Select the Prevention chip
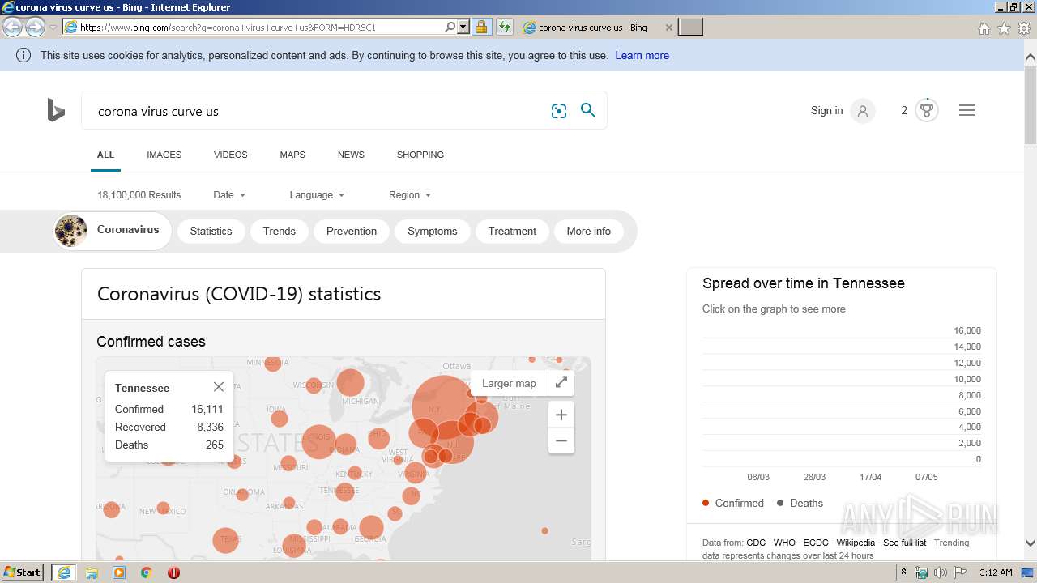1037x583 pixels. click(352, 231)
